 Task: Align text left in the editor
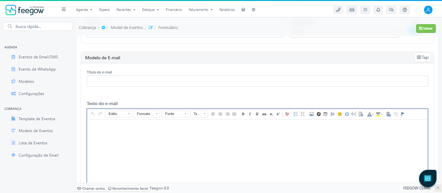(x=213, y=114)
